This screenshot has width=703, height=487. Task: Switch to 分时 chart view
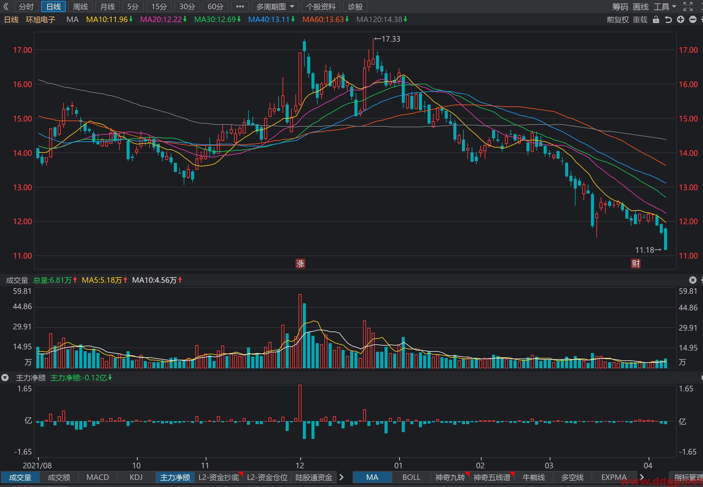pyautogui.click(x=26, y=6)
